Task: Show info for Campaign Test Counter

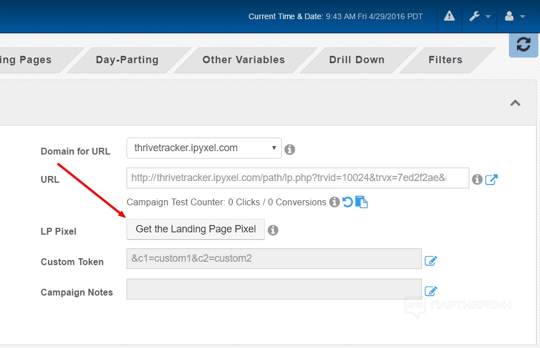Action: click(x=334, y=202)
